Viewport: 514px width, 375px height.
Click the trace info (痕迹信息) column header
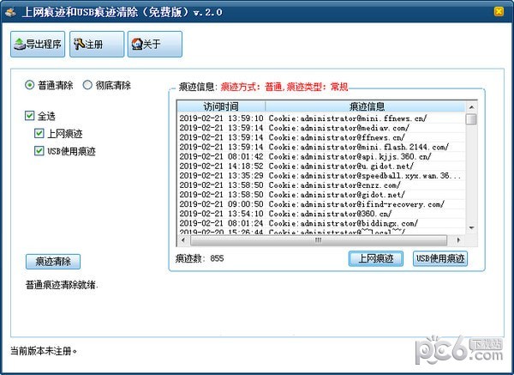pos(365,106)
